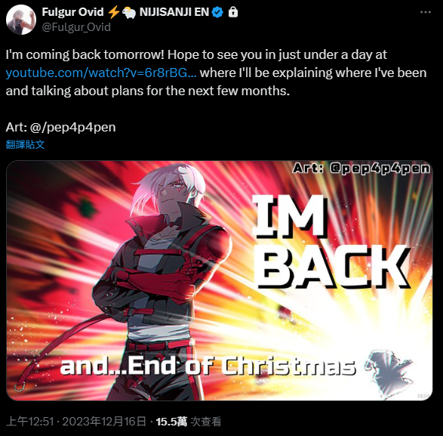
Task: Click the glowing silhouette sprite in image corner
Action: (x=389, y=372)
